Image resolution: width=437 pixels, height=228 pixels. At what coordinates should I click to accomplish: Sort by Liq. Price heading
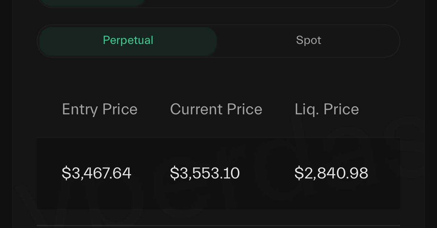tap(327, 109)
